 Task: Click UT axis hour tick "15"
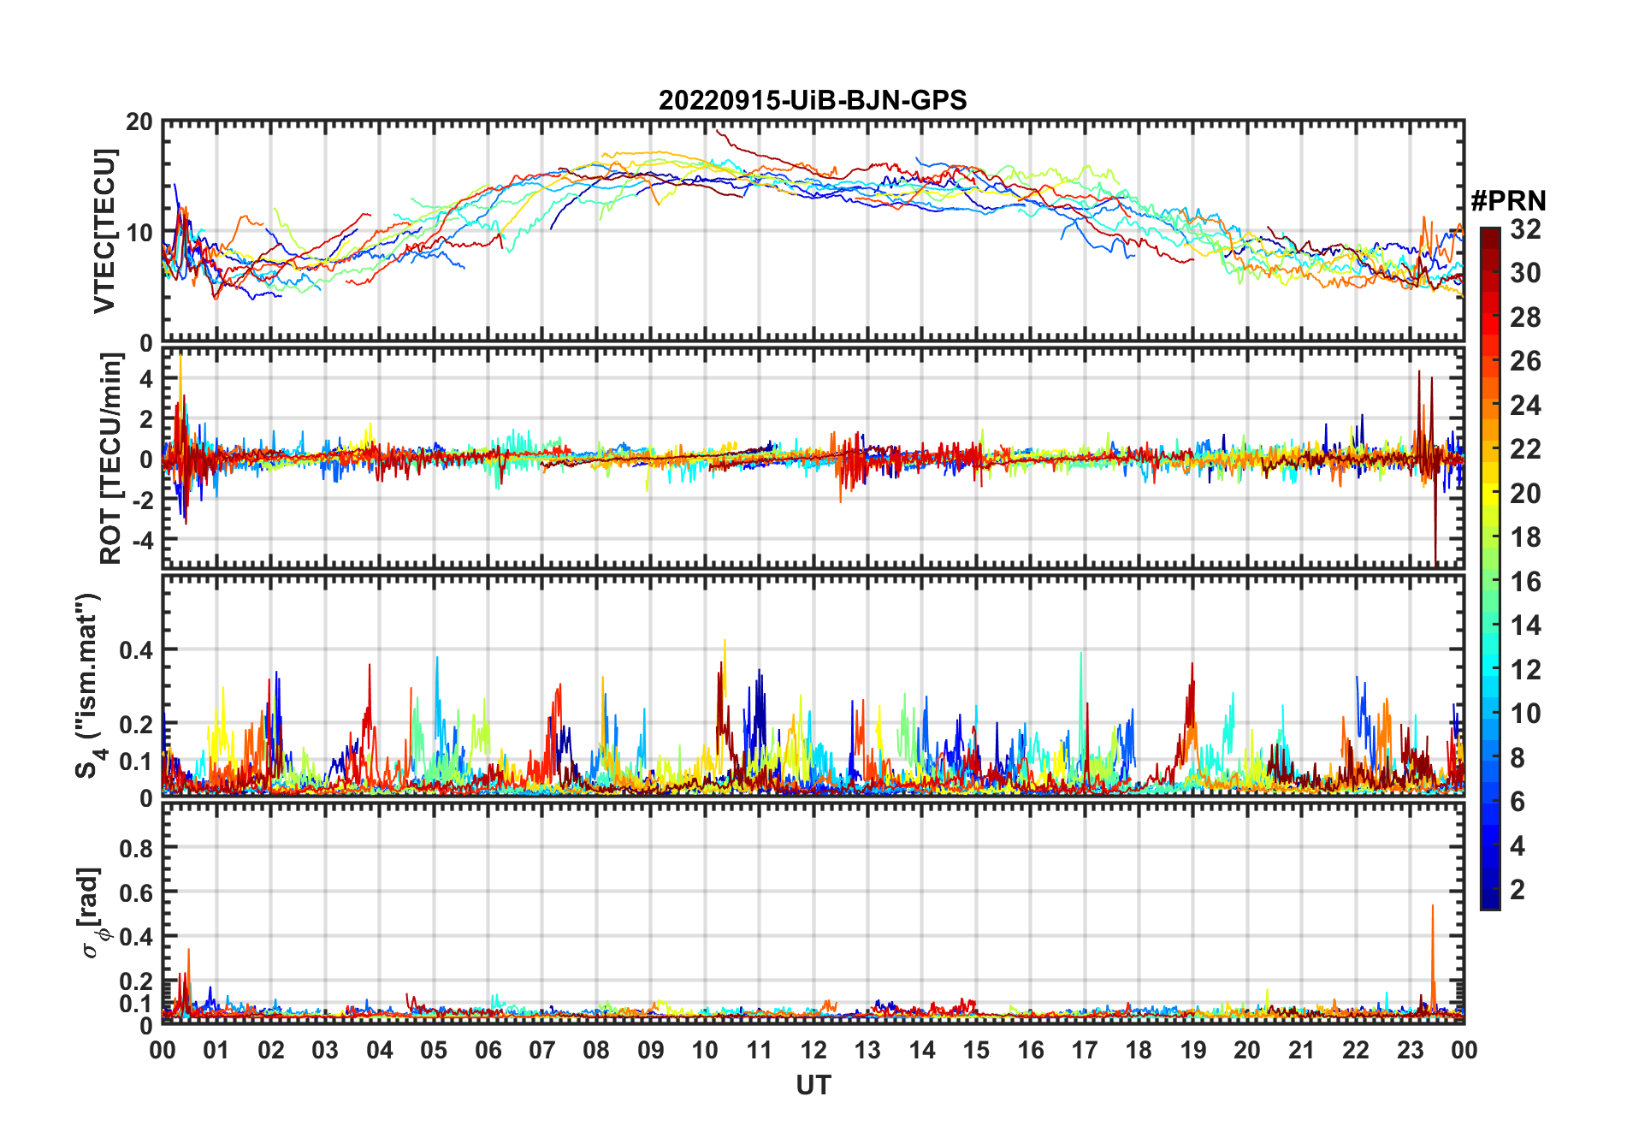[976, 1050]
